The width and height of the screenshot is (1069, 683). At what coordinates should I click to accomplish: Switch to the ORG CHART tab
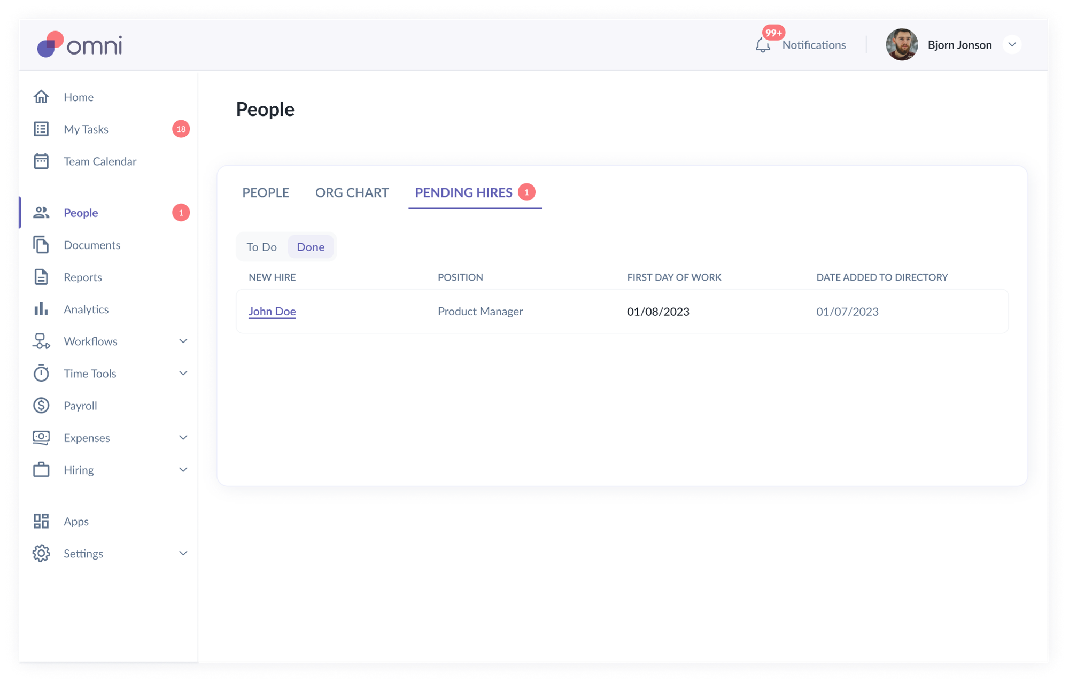click(x=352, y=192)
